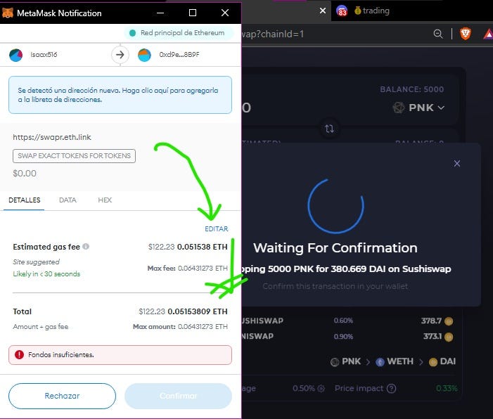Click the browser address bar URL
The width and height of the screenshot is (493, 419).
point(273,34)
